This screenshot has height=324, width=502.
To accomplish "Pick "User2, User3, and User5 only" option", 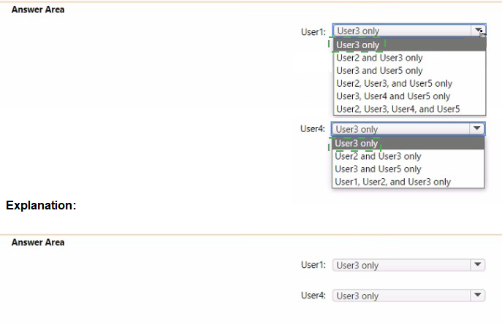I will (x=409, y=83).
